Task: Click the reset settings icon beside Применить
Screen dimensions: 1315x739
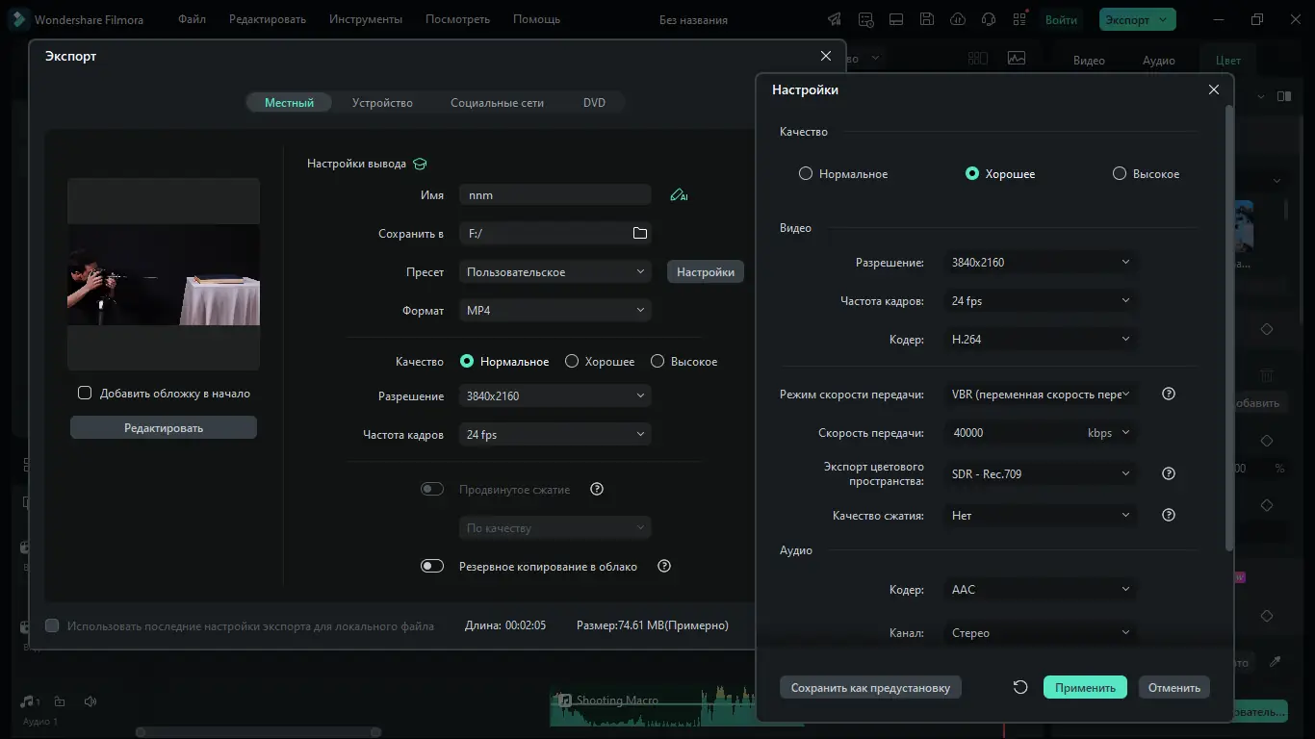Action: (x=1020, y=687)
